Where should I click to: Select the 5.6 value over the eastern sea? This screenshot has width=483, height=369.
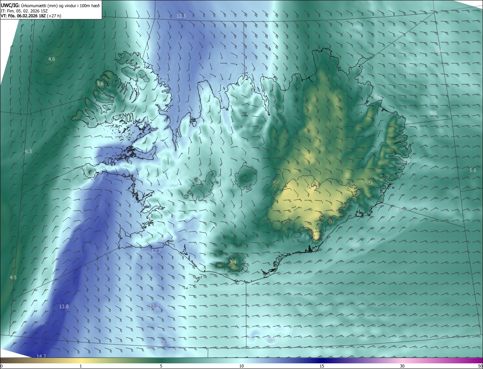[x=473, y=171]
